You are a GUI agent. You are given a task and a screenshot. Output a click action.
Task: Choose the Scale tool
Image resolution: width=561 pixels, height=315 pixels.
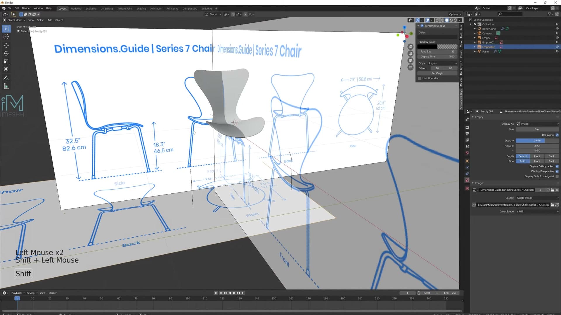point(6,61)
